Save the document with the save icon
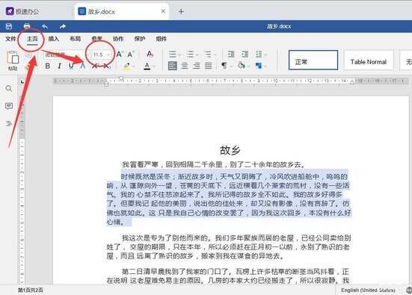412x295 pixels. 9,26
